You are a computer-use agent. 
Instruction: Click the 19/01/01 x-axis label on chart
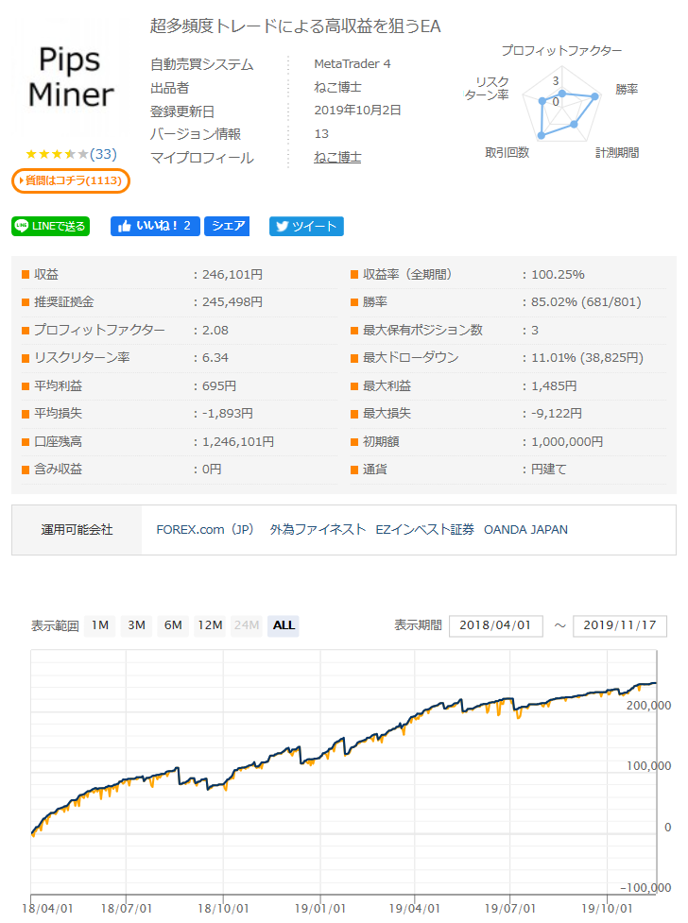(319, 908)
